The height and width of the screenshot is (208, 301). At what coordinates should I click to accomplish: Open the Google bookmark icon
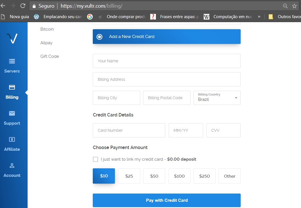point(90,17)
